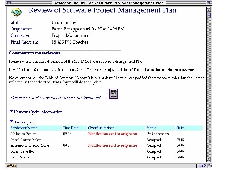
Task: Click Alfonso Guerrero-Galan's 09-04 due date
Action: (67, 146)
